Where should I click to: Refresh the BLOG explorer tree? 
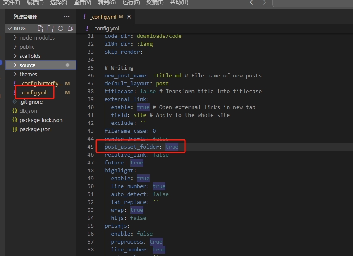coord(60,28)
